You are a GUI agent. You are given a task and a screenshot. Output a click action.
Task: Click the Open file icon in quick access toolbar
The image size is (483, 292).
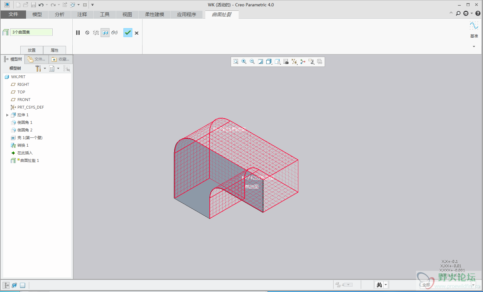(x=26, y=5)
